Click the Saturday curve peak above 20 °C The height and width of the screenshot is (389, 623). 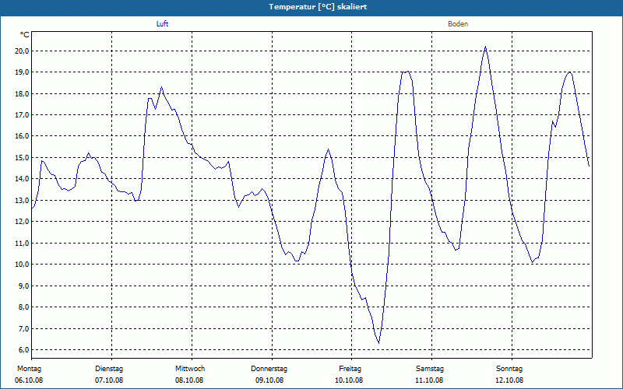coord(485,47)
